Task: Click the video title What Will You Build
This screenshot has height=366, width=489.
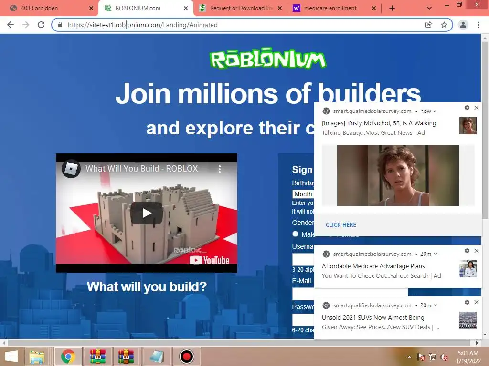Action: click(141, 169)
